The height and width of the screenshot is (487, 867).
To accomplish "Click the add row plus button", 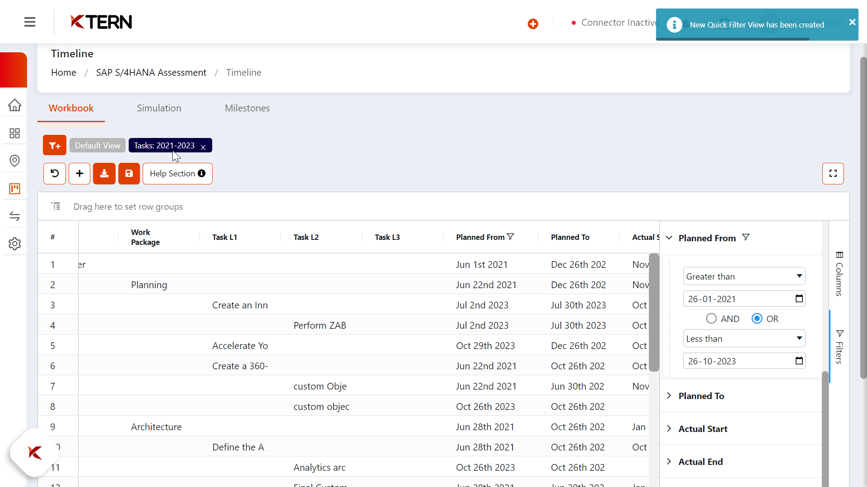I will [x=79, y=174].
